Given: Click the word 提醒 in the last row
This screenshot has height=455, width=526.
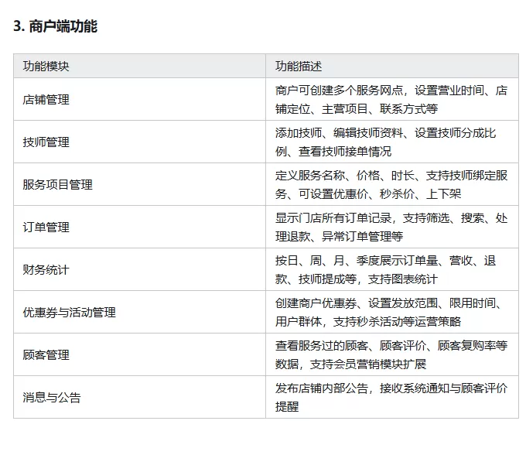Looking at the screenshot, I should (x=287, y=406).
